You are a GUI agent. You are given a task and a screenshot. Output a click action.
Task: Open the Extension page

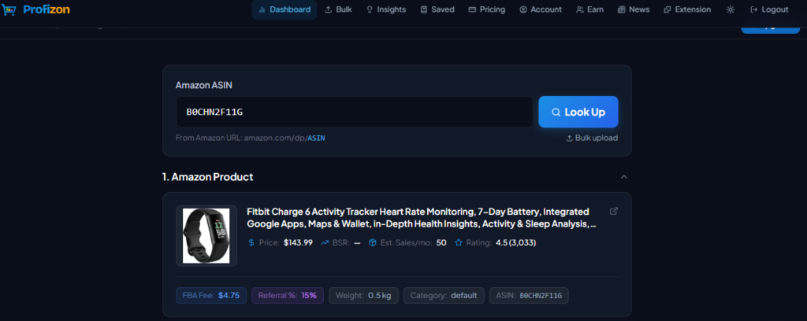[687, 9]
